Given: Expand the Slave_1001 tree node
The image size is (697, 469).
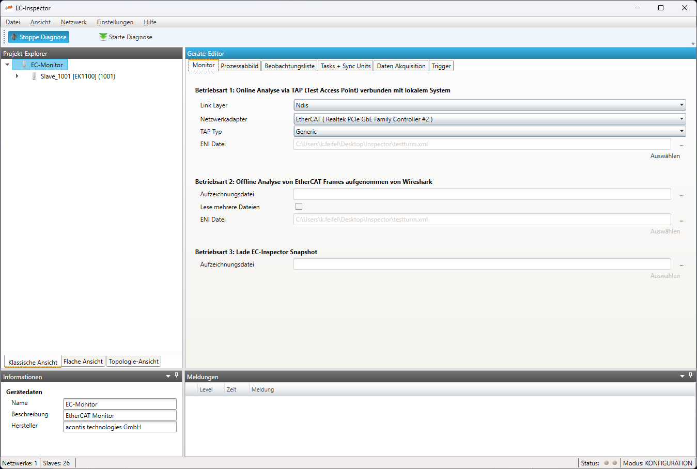Looking at the screenshot, I should [x=17, y=76].
